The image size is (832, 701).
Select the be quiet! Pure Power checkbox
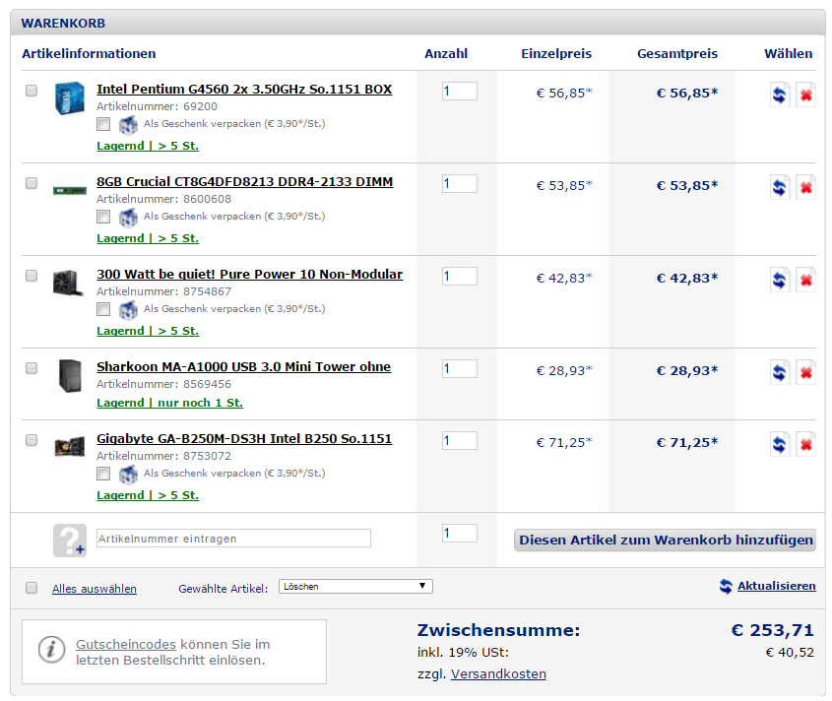32,276
